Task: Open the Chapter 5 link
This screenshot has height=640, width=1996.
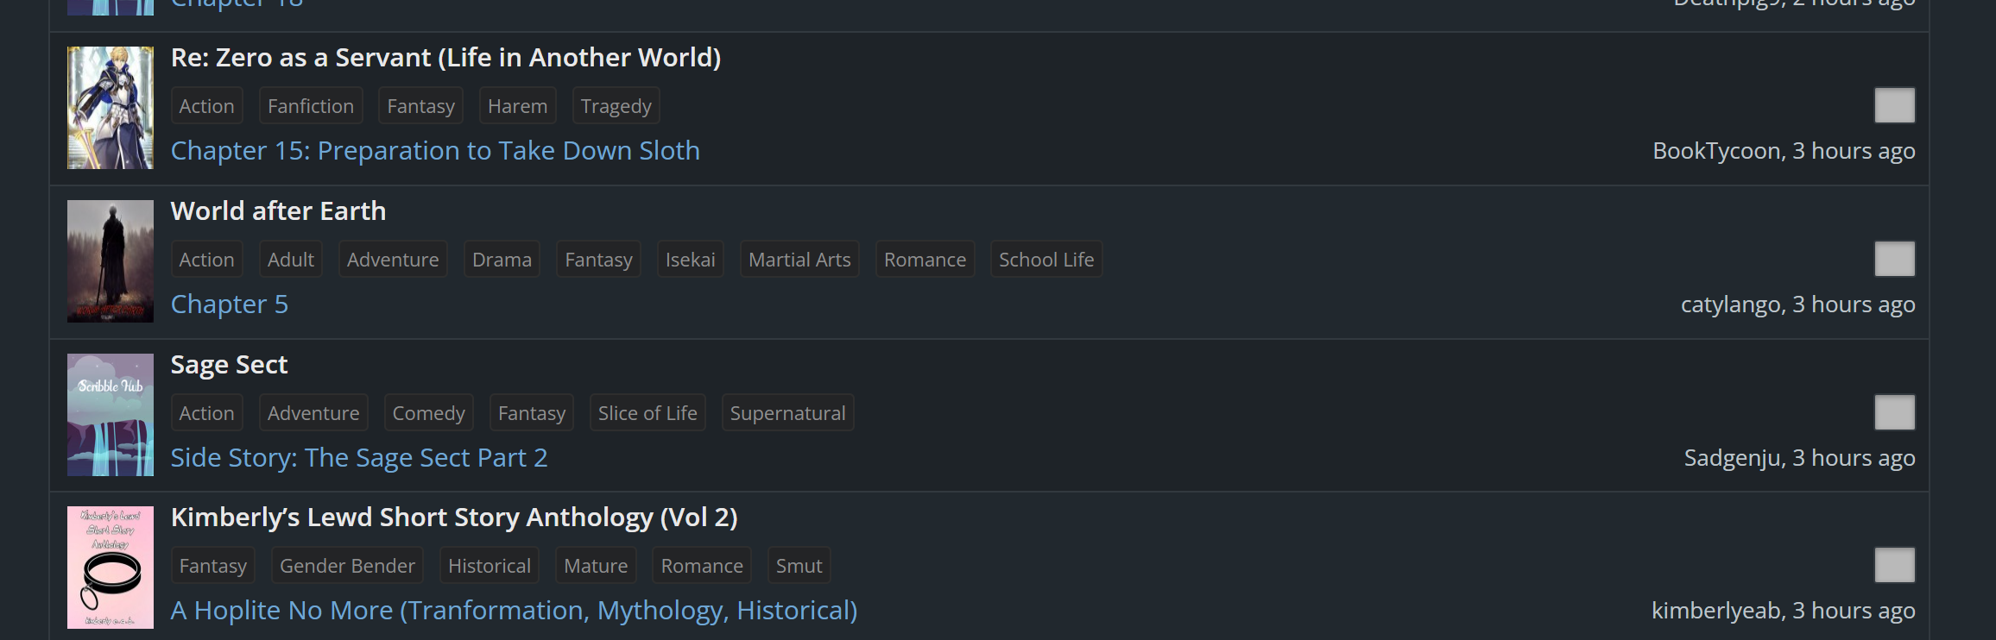Action: point(230,304)
